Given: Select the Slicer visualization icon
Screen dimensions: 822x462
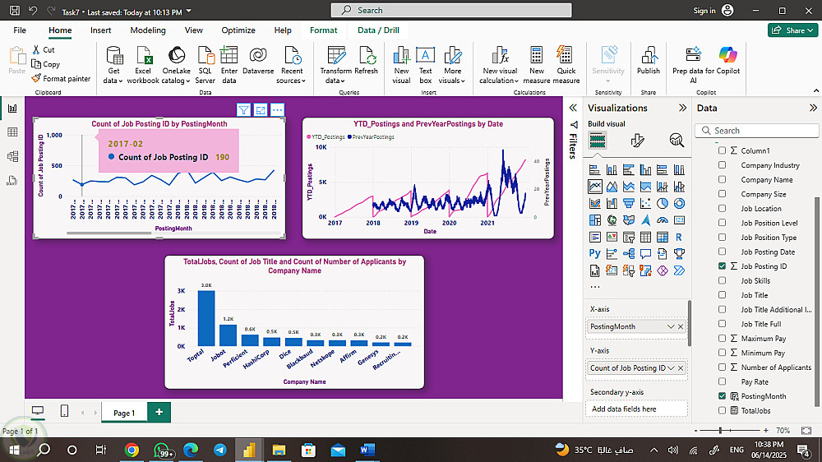Looking at the screenshot, I should tap(629, 237).
